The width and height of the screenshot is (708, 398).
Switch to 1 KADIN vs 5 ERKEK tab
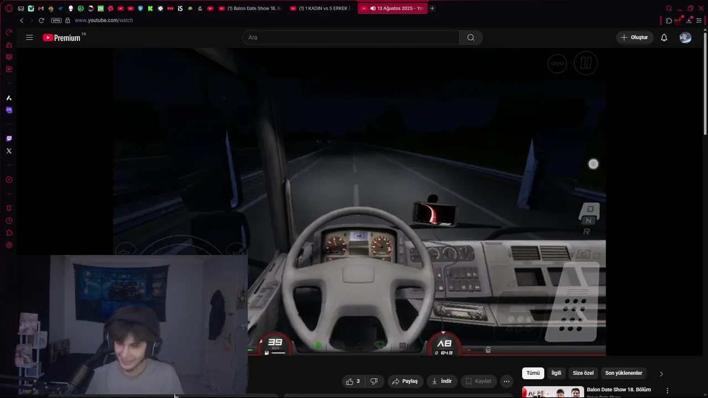[321, 8]
